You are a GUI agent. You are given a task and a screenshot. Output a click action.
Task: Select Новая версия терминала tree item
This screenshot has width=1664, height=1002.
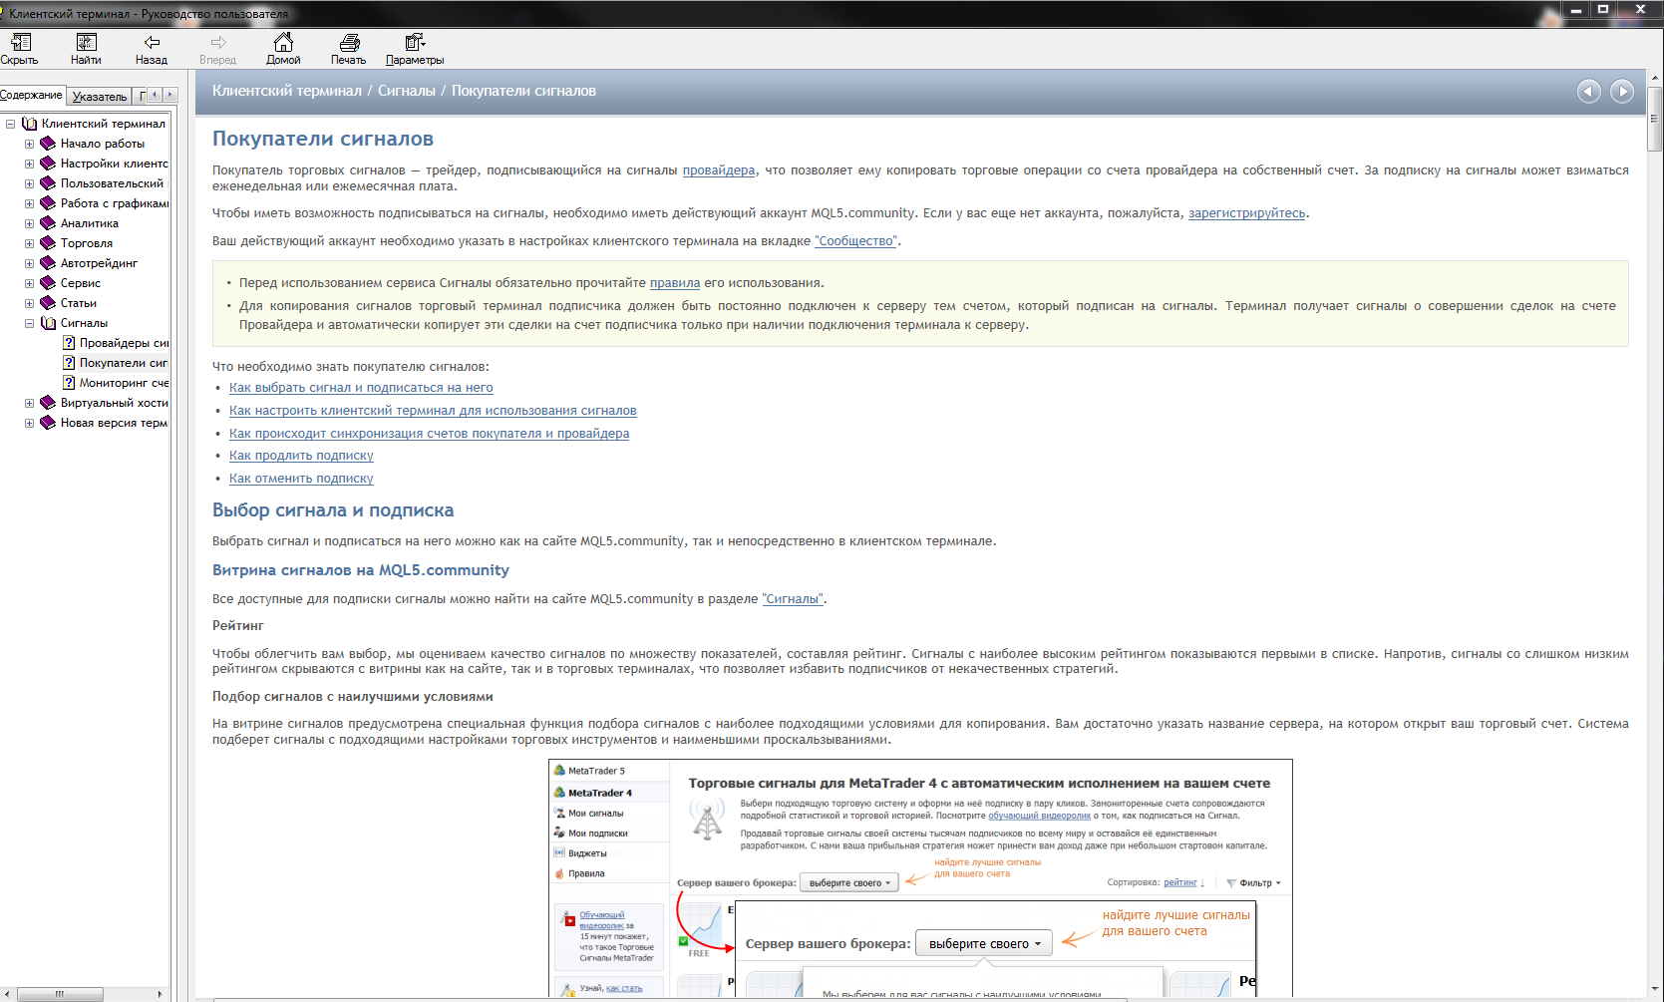[114, 423]
